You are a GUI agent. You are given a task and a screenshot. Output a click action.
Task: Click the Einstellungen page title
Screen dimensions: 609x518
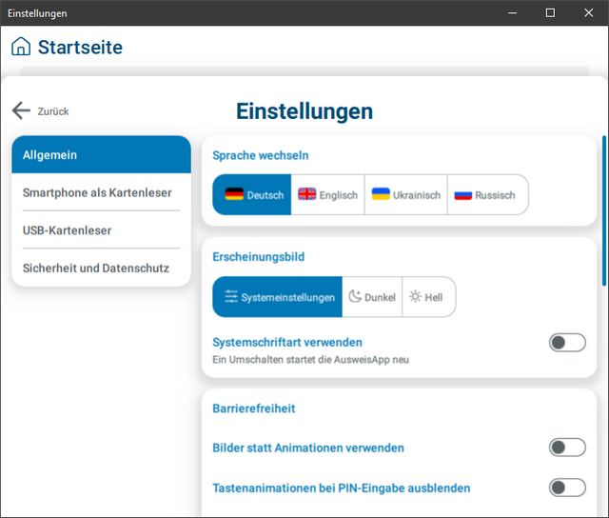[304, 111]
